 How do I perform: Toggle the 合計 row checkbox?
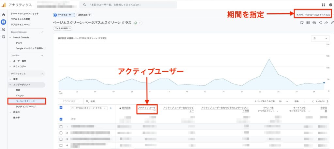61,119
